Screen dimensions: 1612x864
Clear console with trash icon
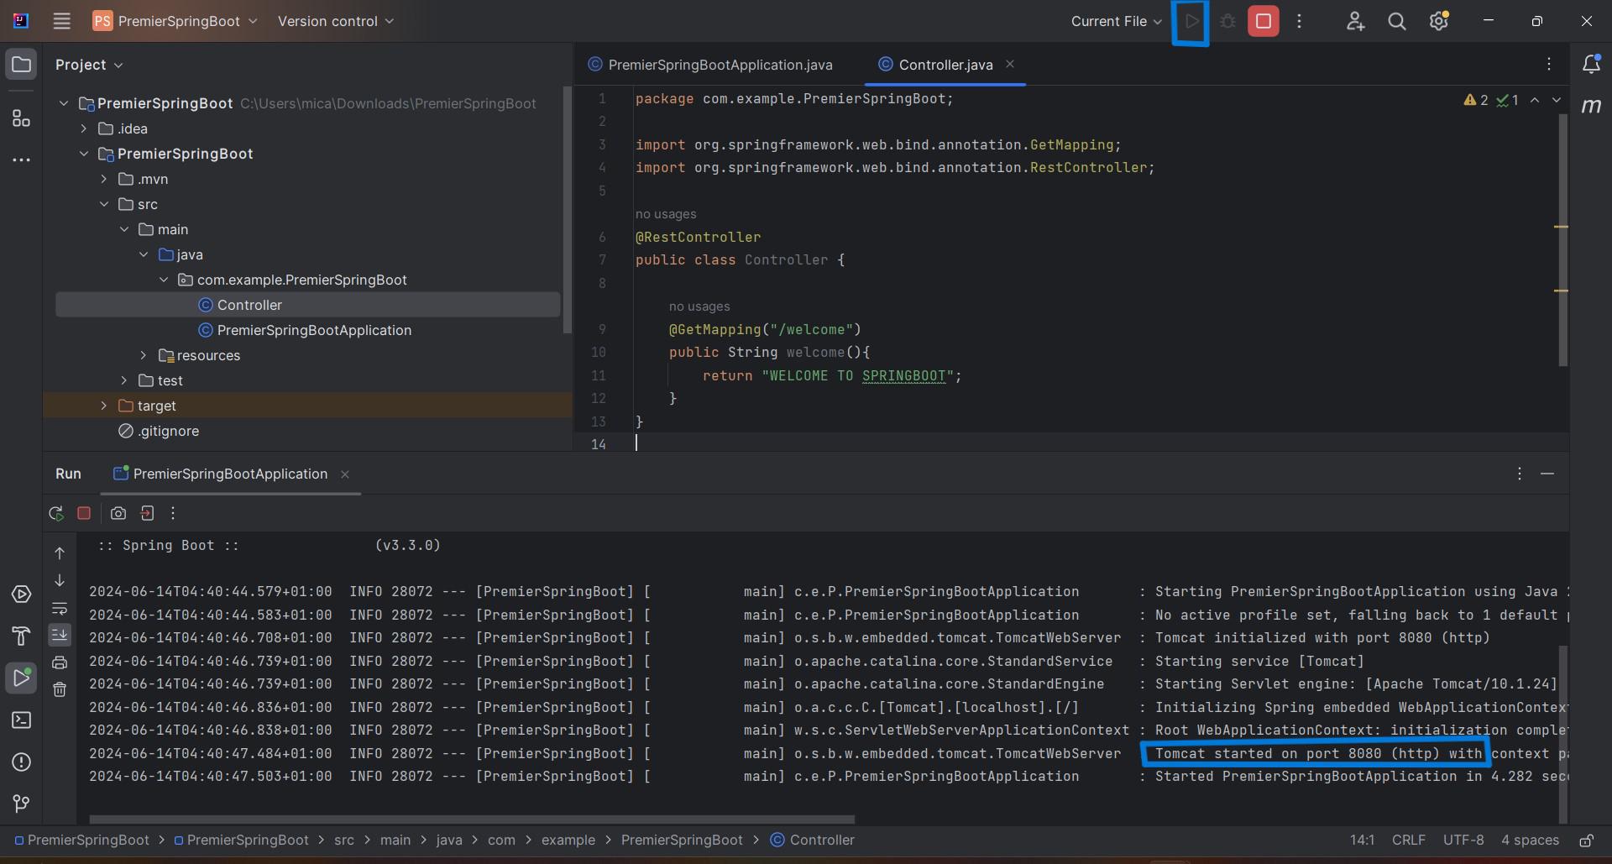click(x=60, y=689)
